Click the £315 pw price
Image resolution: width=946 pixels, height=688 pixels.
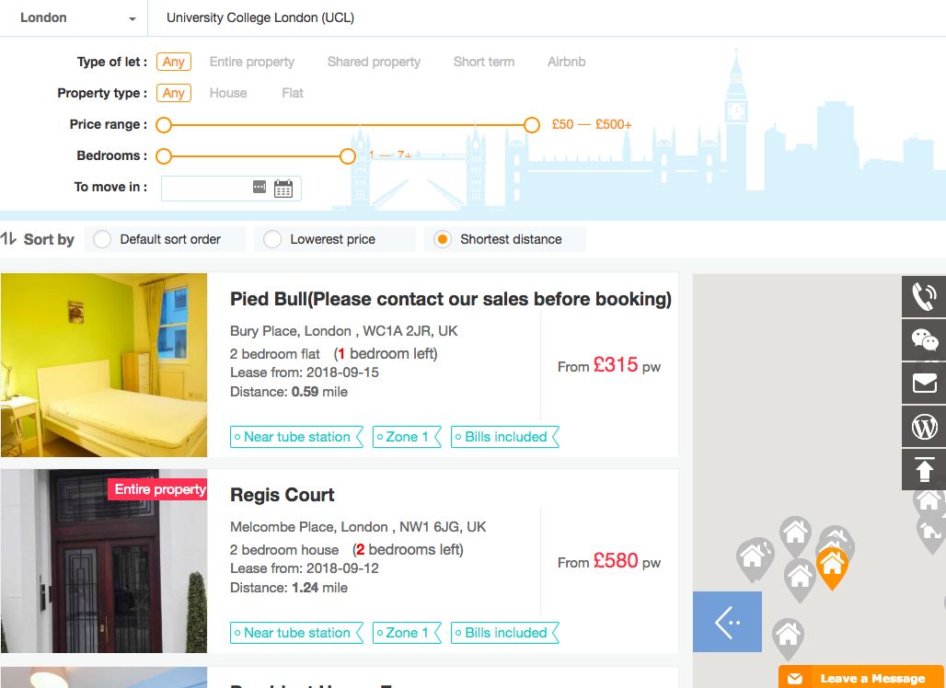609,365
